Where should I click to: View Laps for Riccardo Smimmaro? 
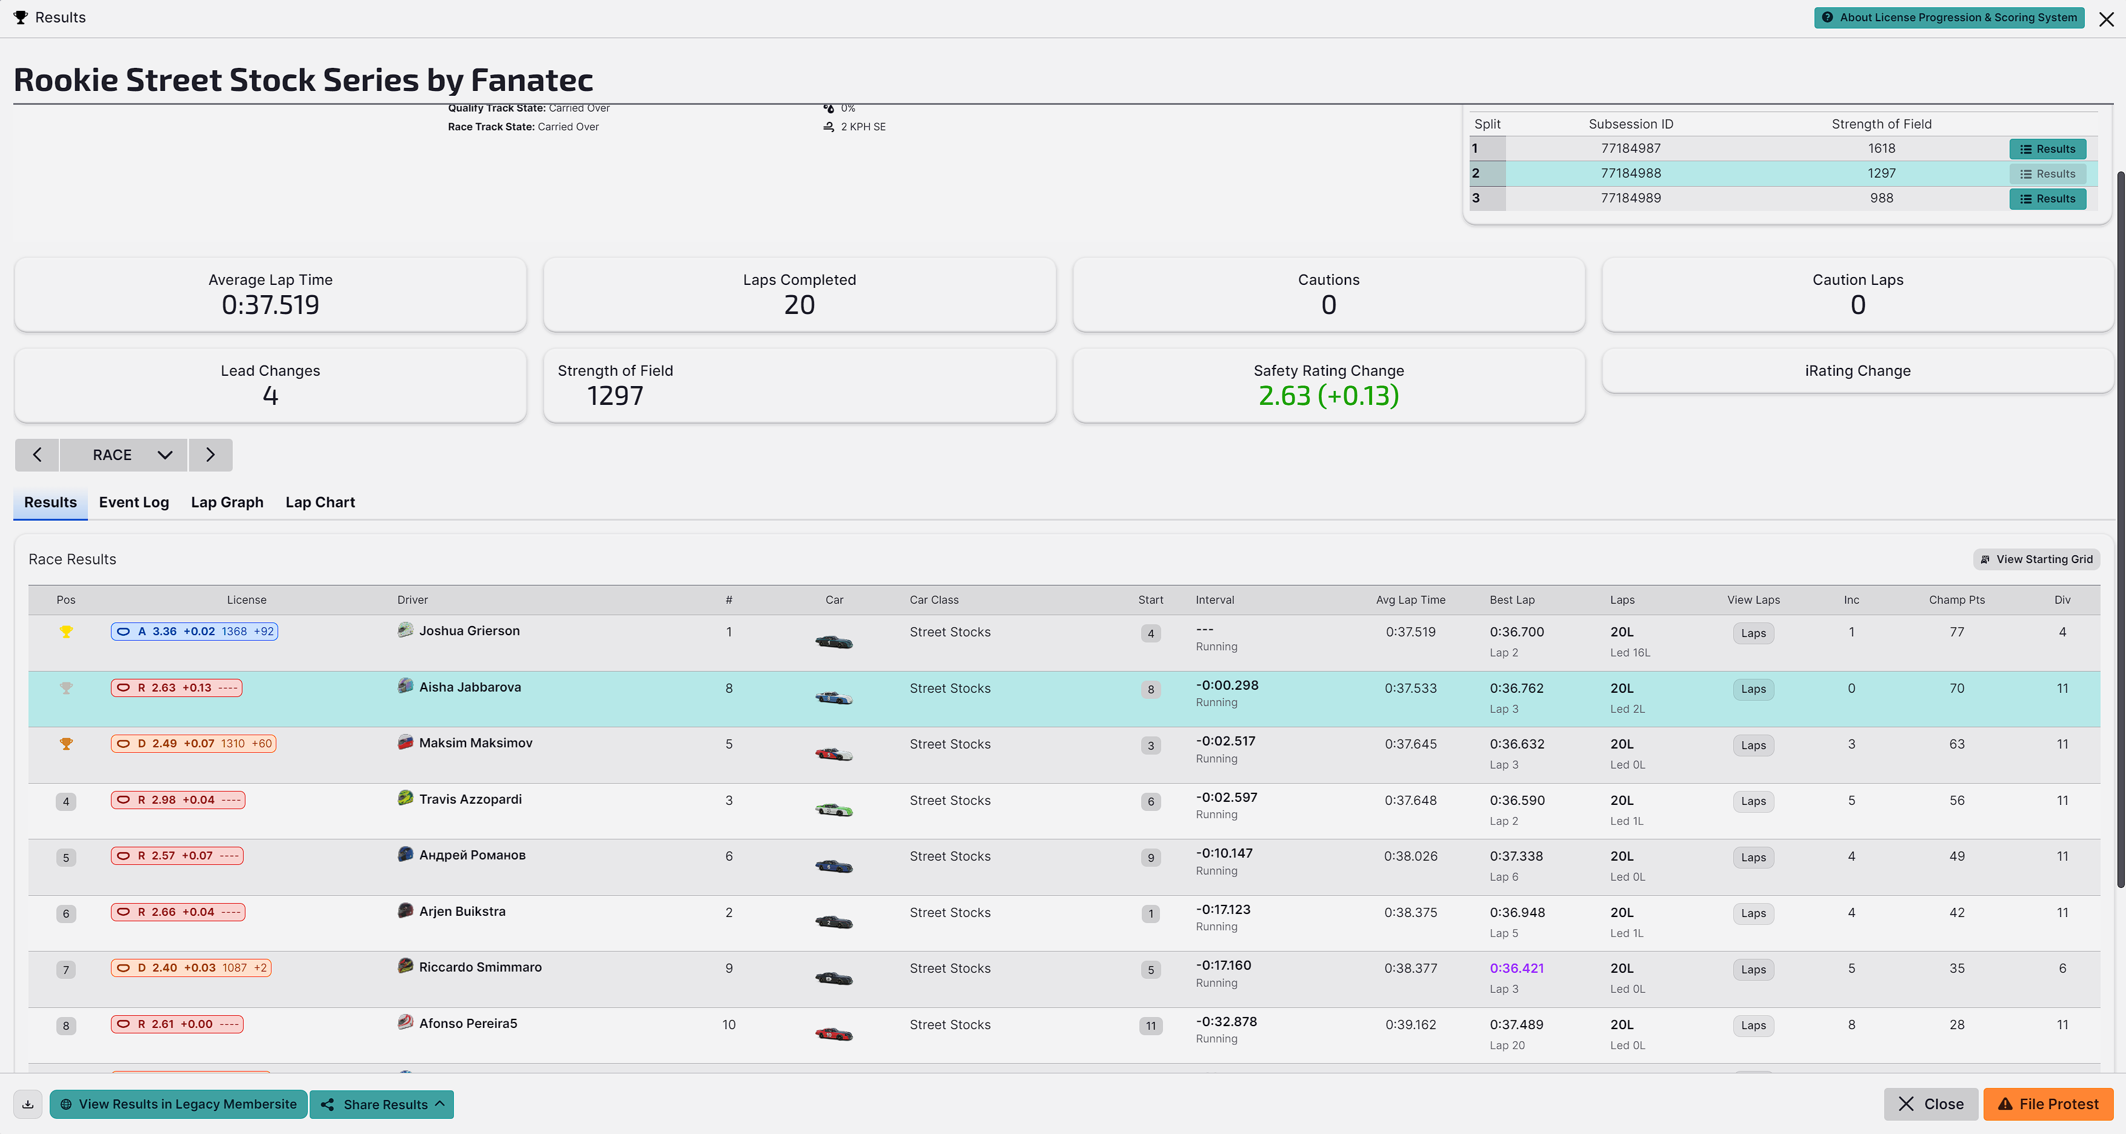pyautogui.click(x=1753, y=969)
